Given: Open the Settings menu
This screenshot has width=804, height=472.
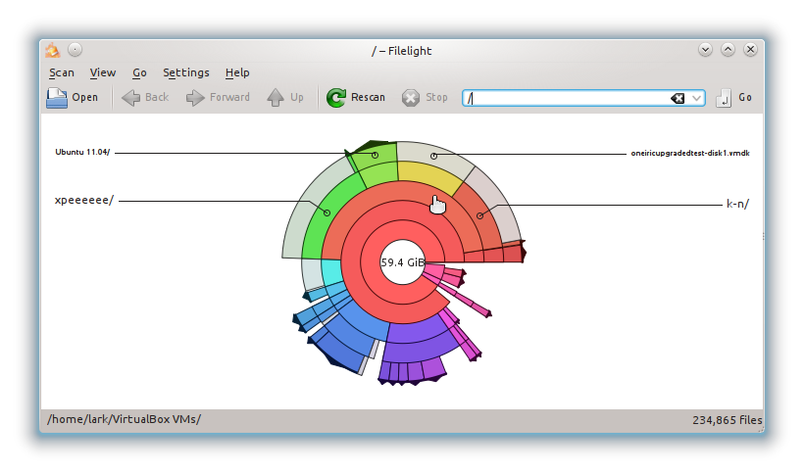Looking at the screenshot, I should 186,72.
